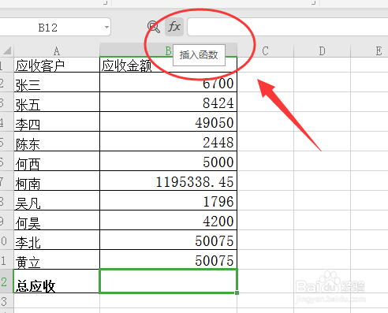
Task: Select the cell with value 1195338.45
Action: (x=168, y=181)
